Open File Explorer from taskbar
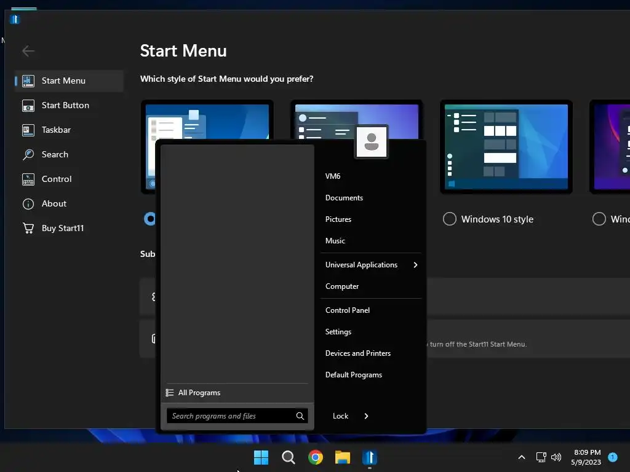 [x=343, y=457]
